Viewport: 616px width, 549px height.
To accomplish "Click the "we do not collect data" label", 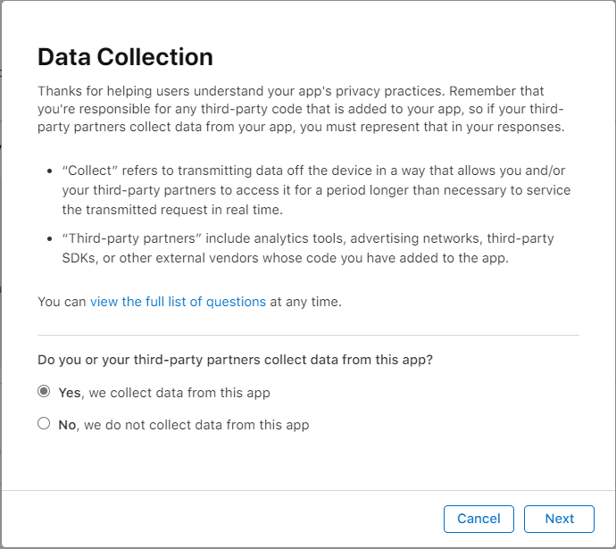I will point(195,425).
